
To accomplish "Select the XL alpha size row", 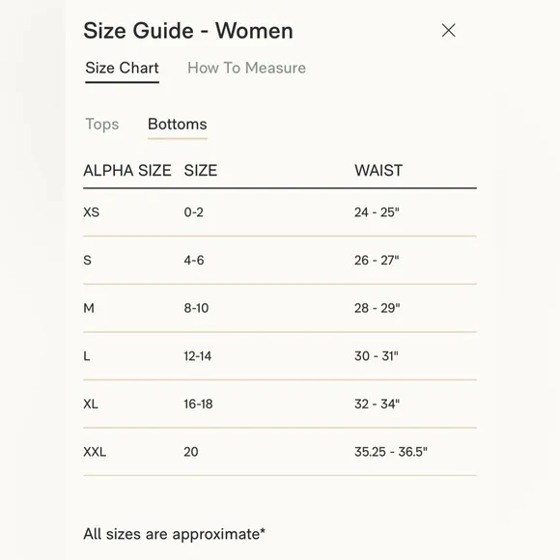I will (x=280, y=404).
